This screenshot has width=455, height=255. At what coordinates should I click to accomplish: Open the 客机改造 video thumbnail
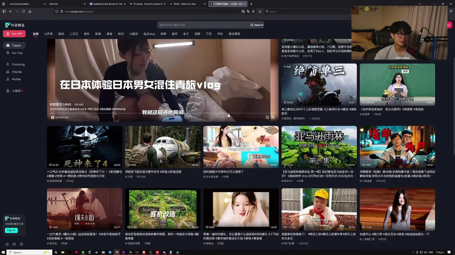point(163,209)
